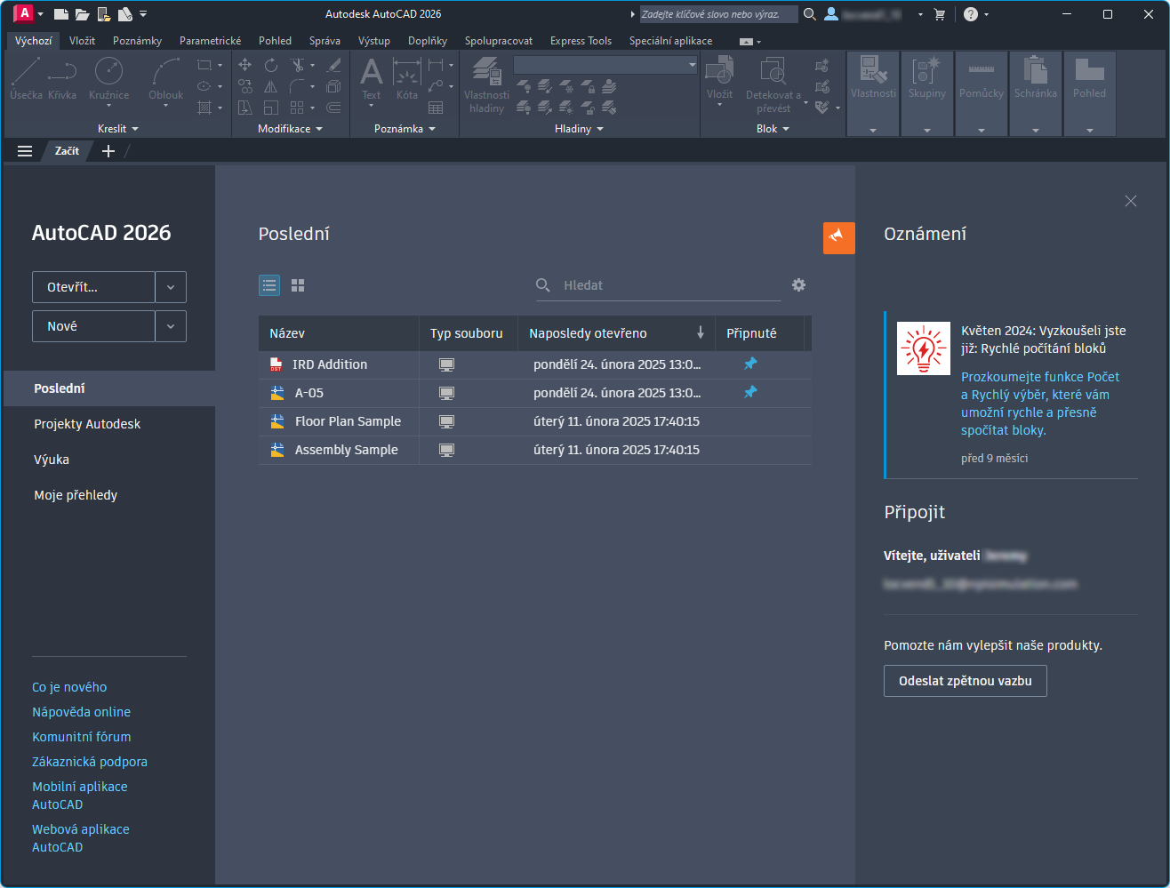Image resolution: width=1170 pixels, height=888 pixels.
Task: Expand the Poznámka panel
Action: pyautogui.click(x=405, y=129)
